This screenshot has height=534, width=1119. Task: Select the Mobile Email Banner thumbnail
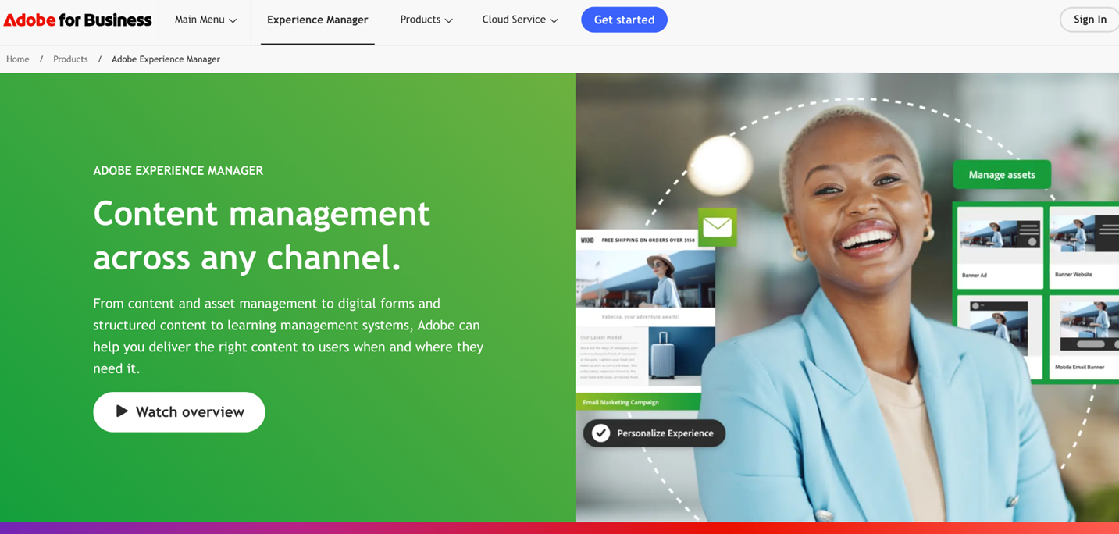click(x=1084, y=336)
